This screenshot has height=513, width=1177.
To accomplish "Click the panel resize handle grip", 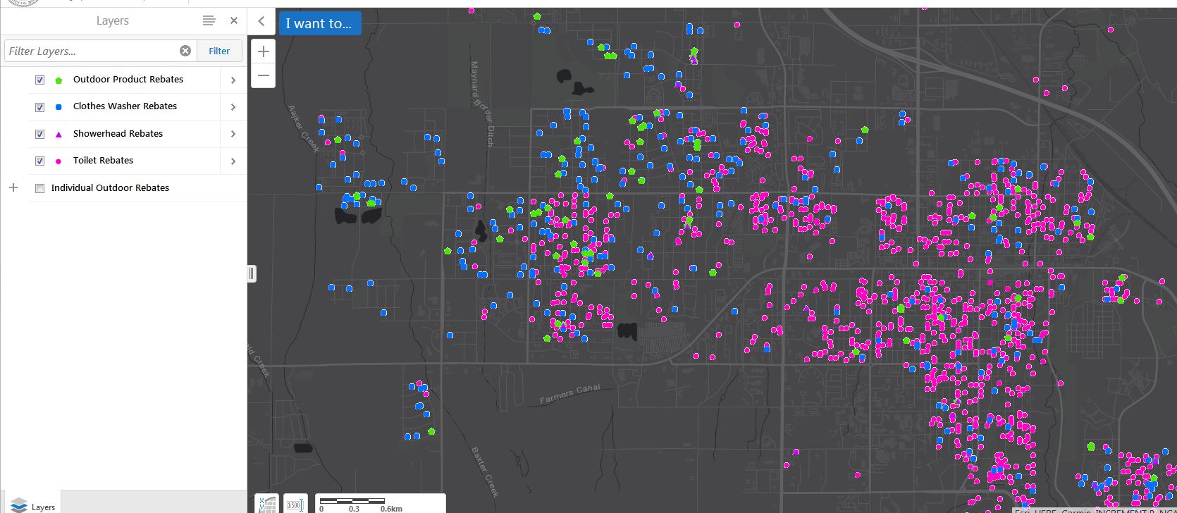I will (252, 273).
